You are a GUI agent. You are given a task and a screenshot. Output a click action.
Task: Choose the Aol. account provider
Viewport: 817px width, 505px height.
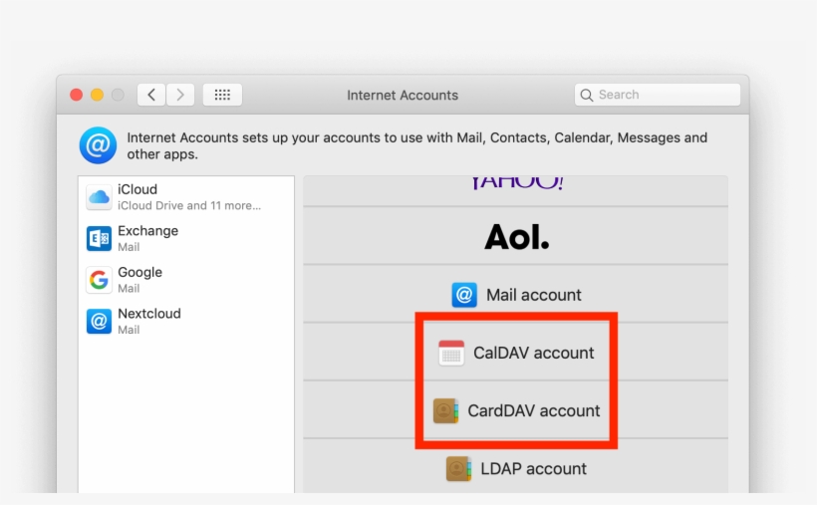point(516,236)
